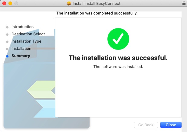The width and height of the screenshot is (187, 132).
Task: Click the disabled Go Back button
Action: click(146, 125)
